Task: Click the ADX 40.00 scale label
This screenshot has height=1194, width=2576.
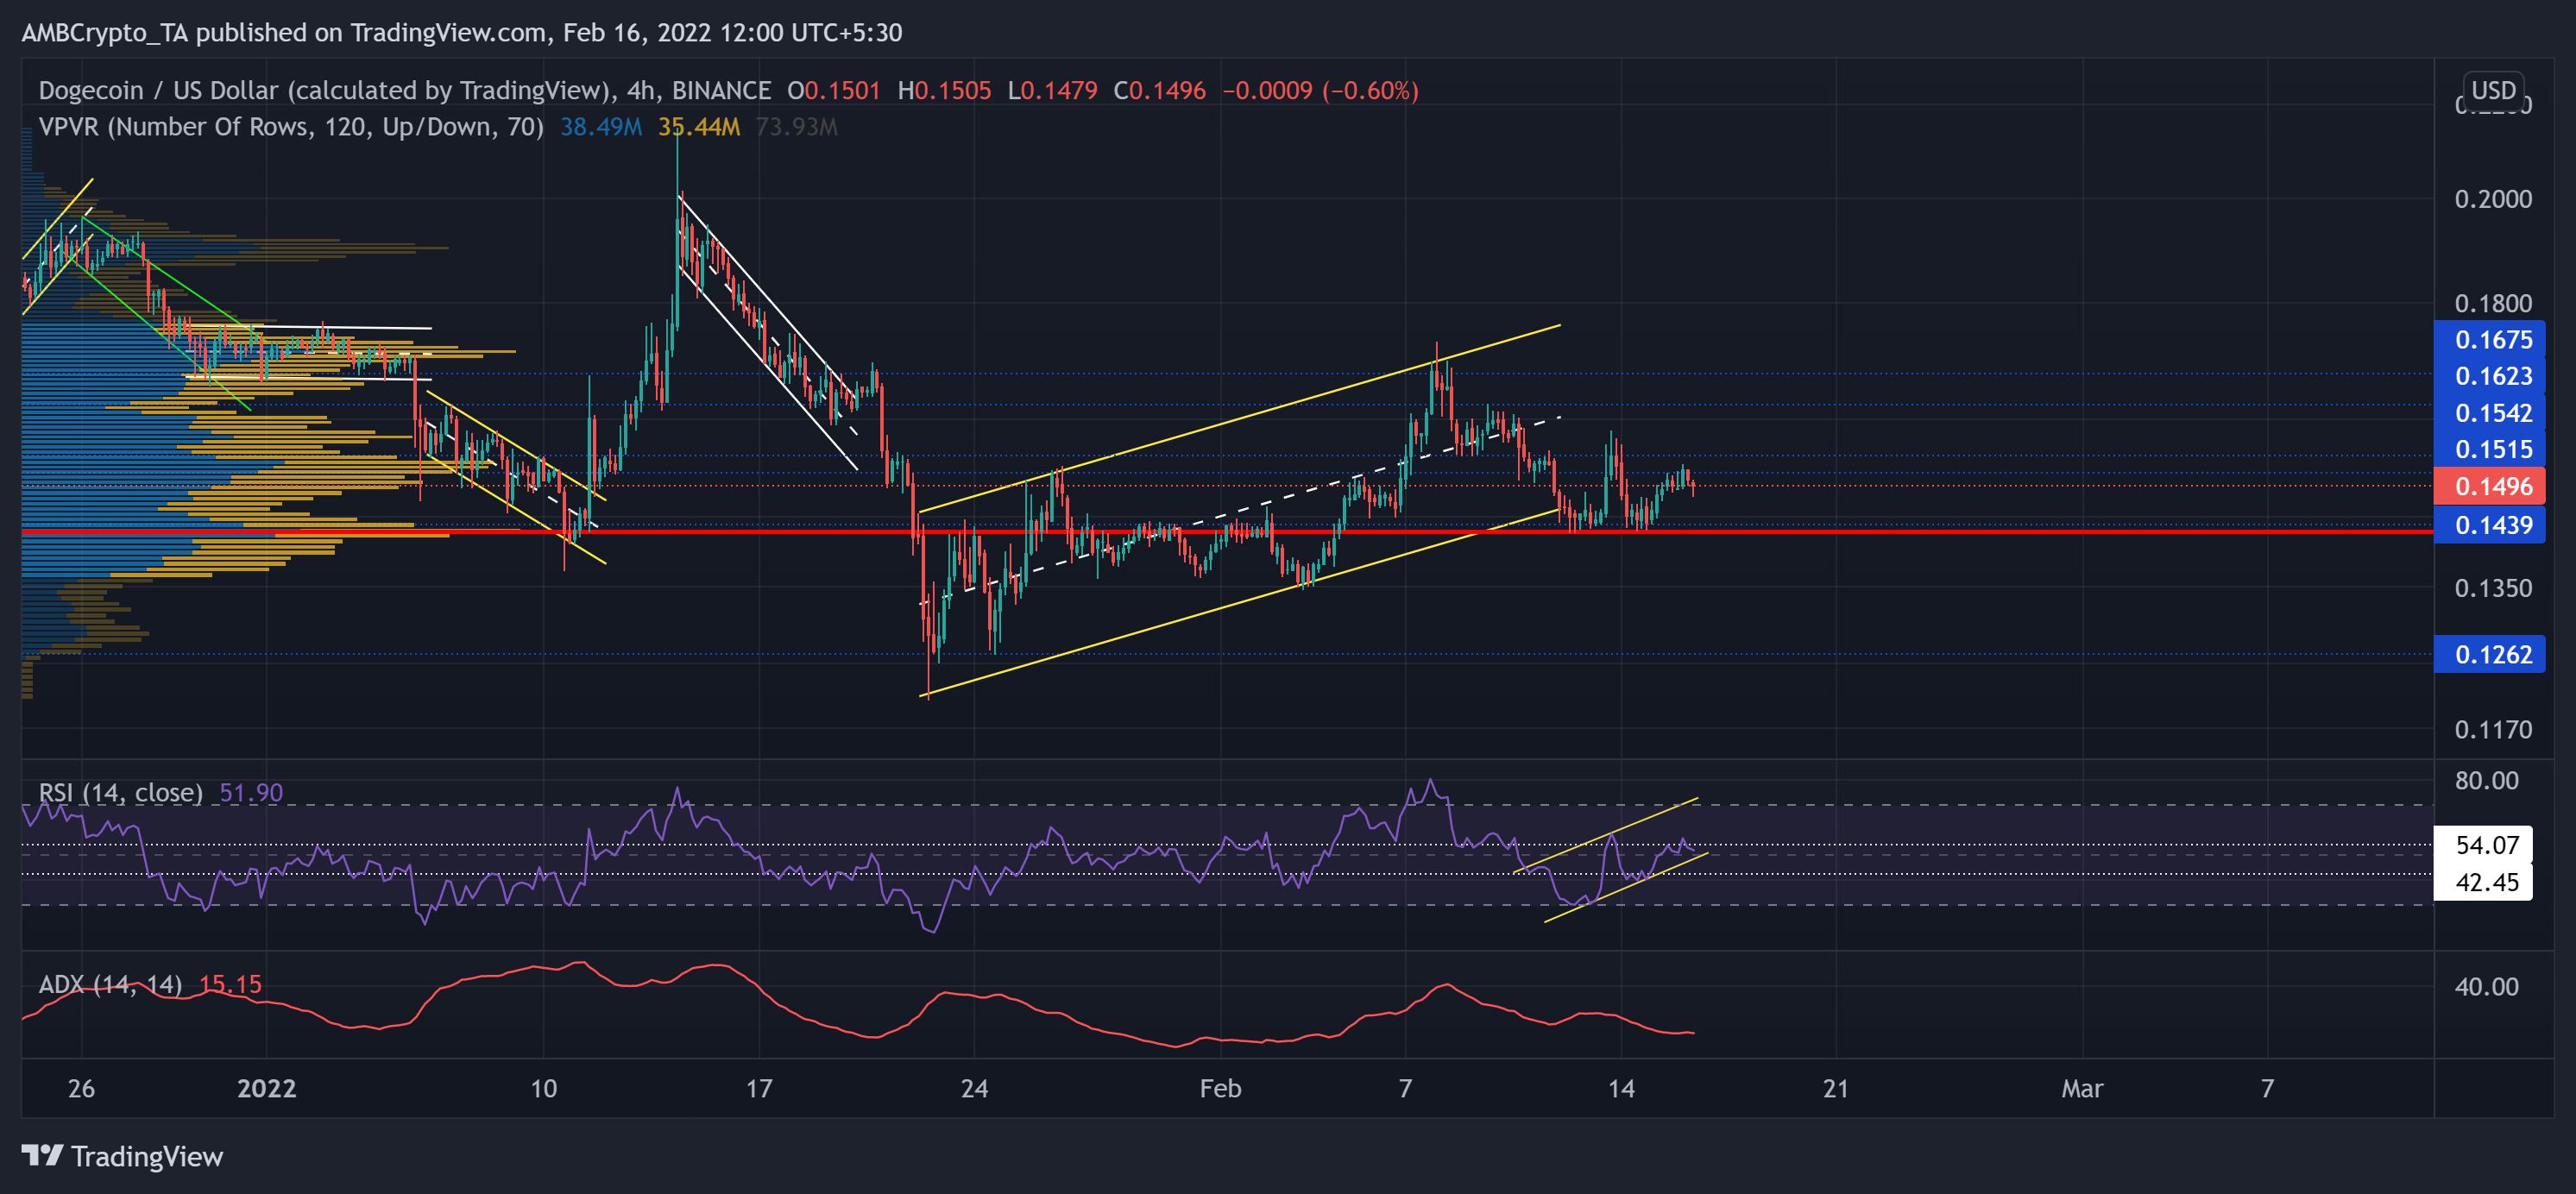Action: click(x=2486, y=986)
